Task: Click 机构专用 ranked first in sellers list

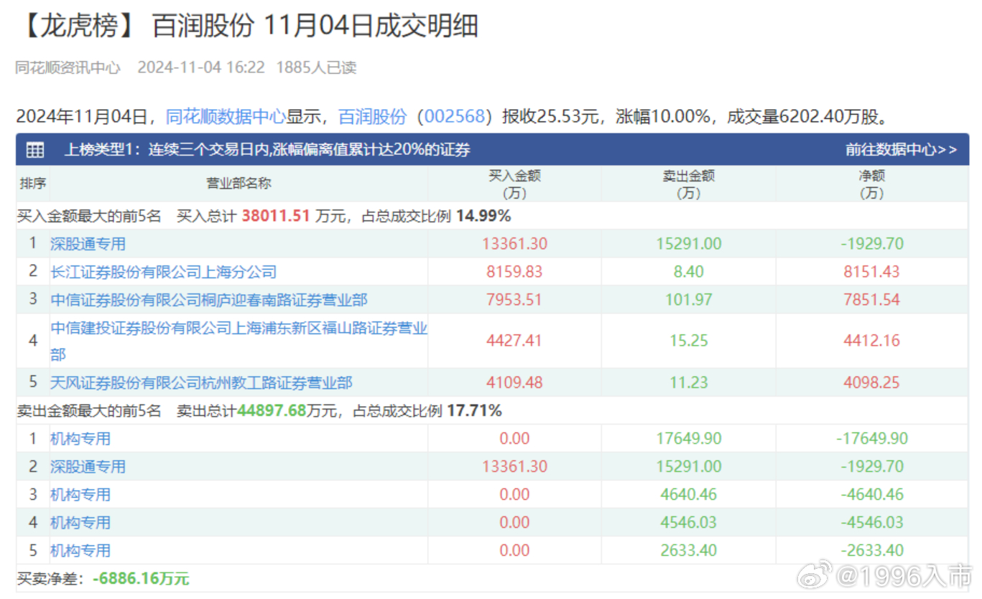Action: (x=80, y=438)
